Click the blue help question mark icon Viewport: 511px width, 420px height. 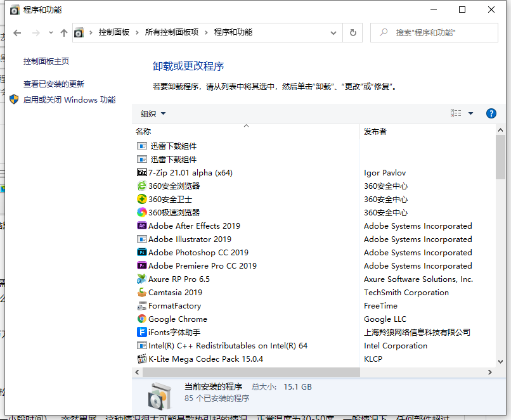[491, 113]
